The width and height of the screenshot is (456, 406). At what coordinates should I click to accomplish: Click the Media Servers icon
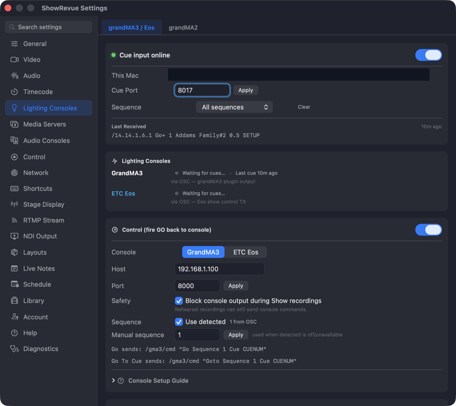click(x=14, y=124)
